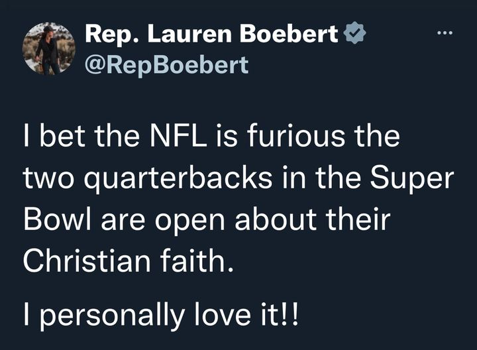Click the phrase 'Christian faith.' in the tweet
The width and height of the screenshot is (477, 350).
(129, 261)
